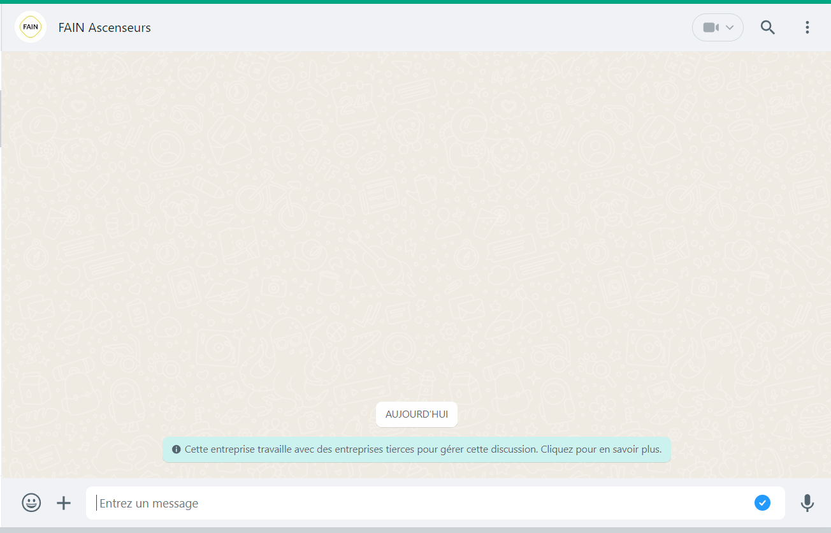The image size is (831, 533).
Task: Focus the 'Entrez un message' input field
Action: (421, 503)
